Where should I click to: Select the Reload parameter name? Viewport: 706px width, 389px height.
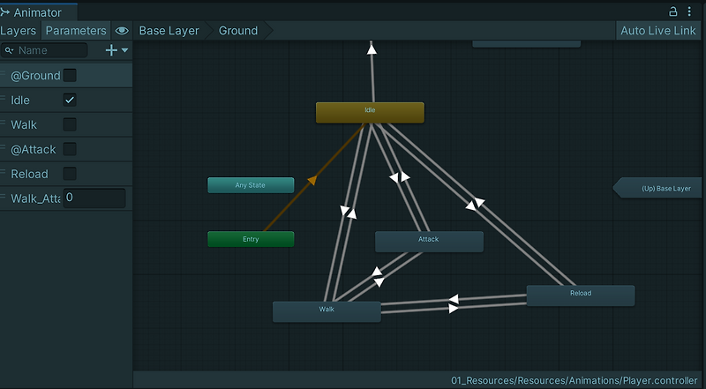click(x=29, y=174)
